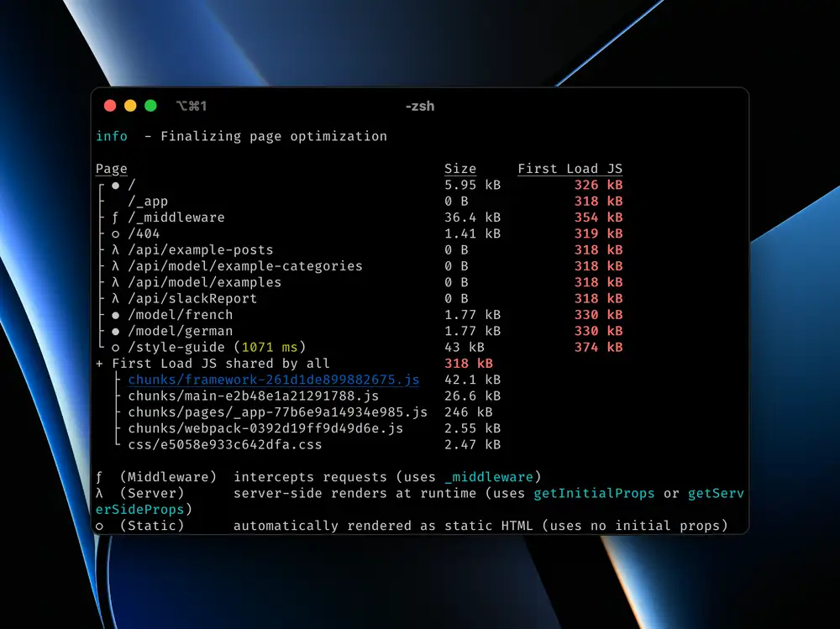Viewport: 840px width, 629px height.
Task: Click "intercepts requests" in the Middleware legend
Action: 310,477
